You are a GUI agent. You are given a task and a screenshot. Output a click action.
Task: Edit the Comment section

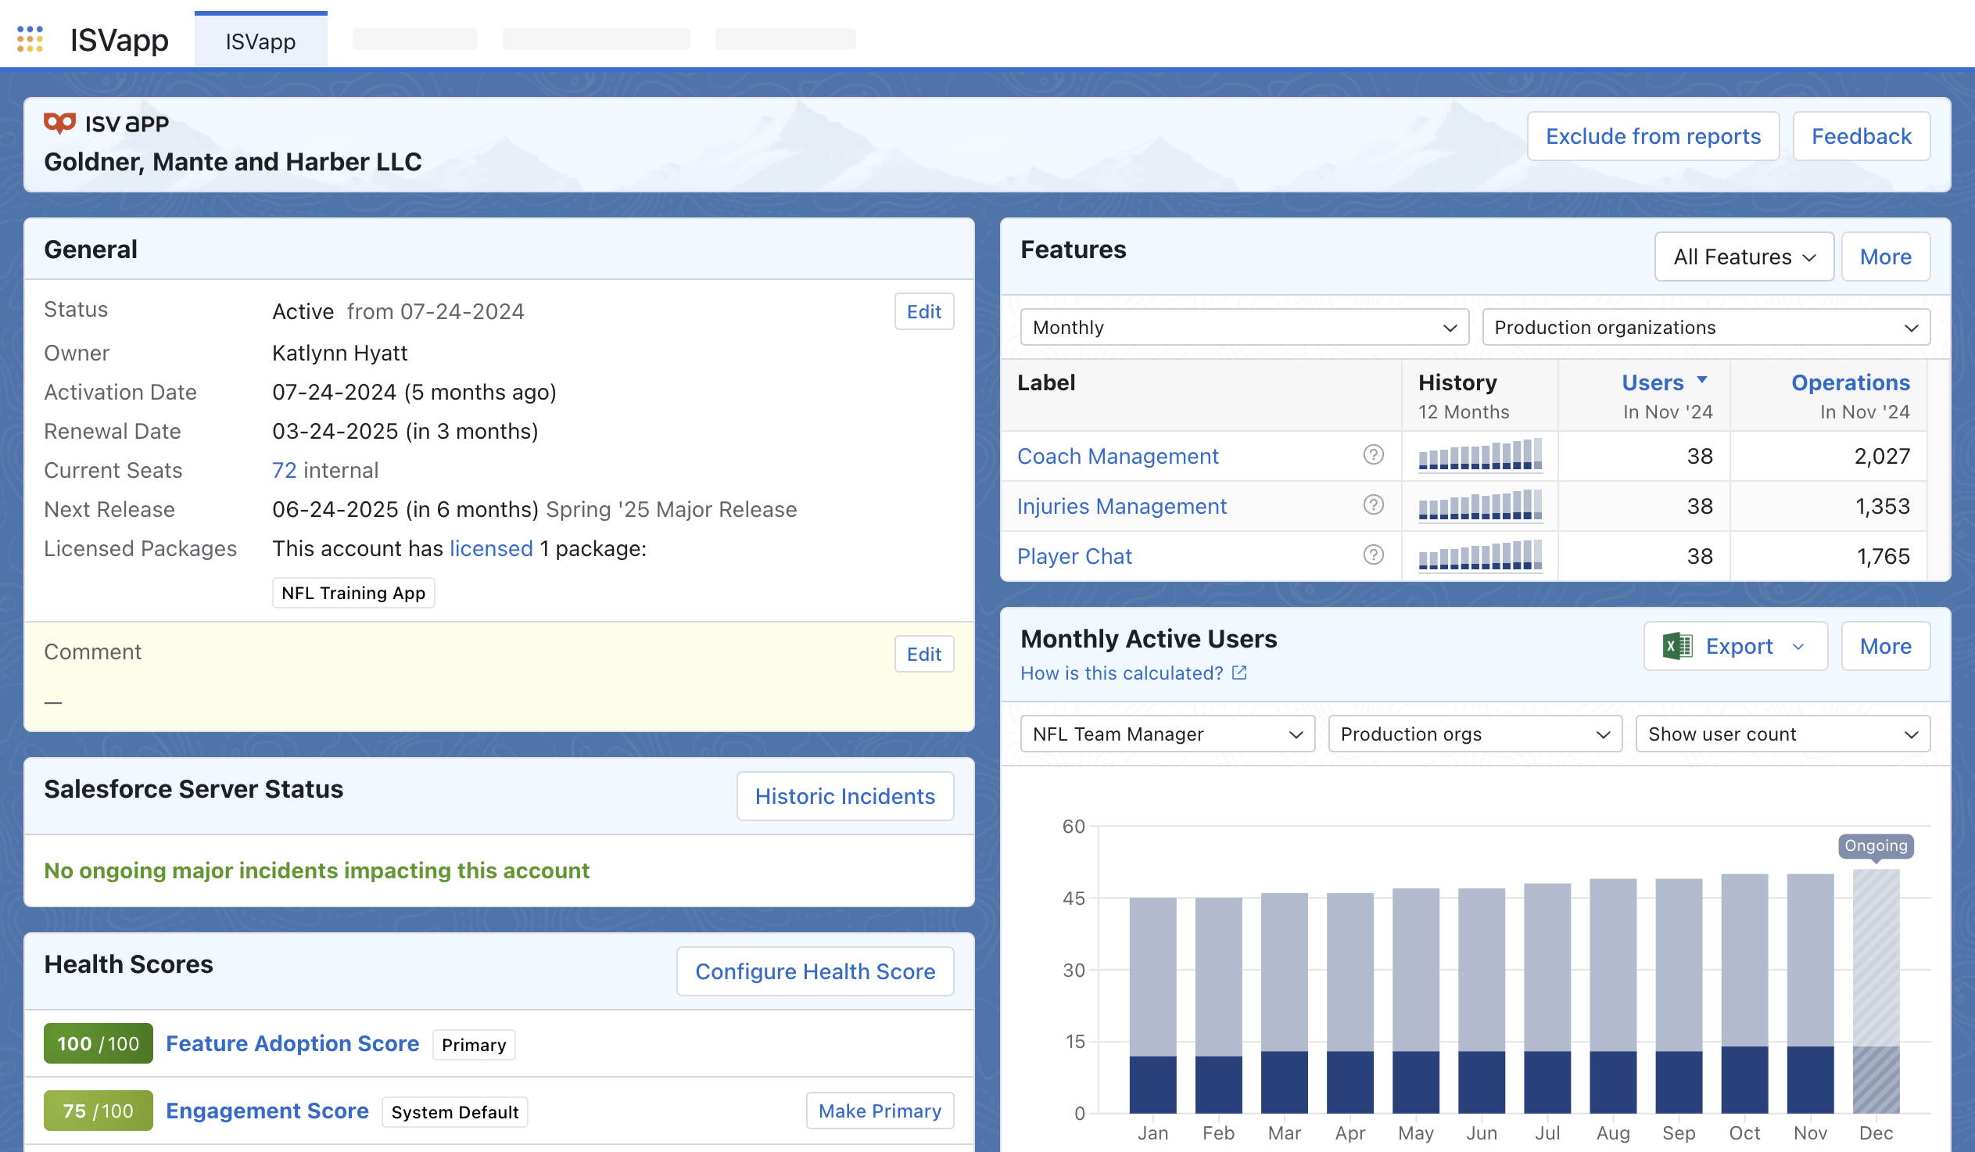(x=924, y=655)
